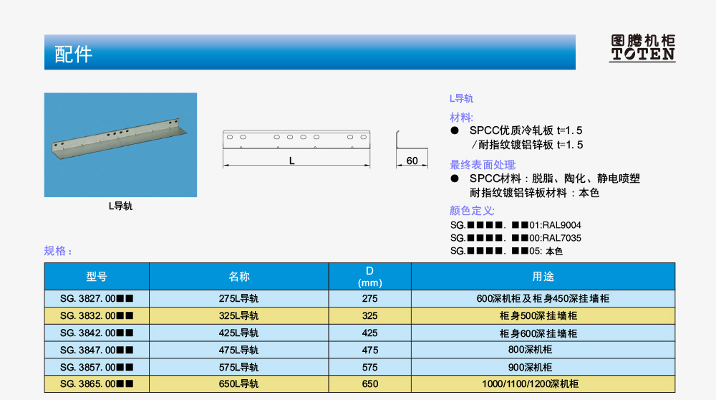The width and height of the screenshot is (716, 400).
Task: Click model cell SG. 3842. 00
Action: [97, 333]
